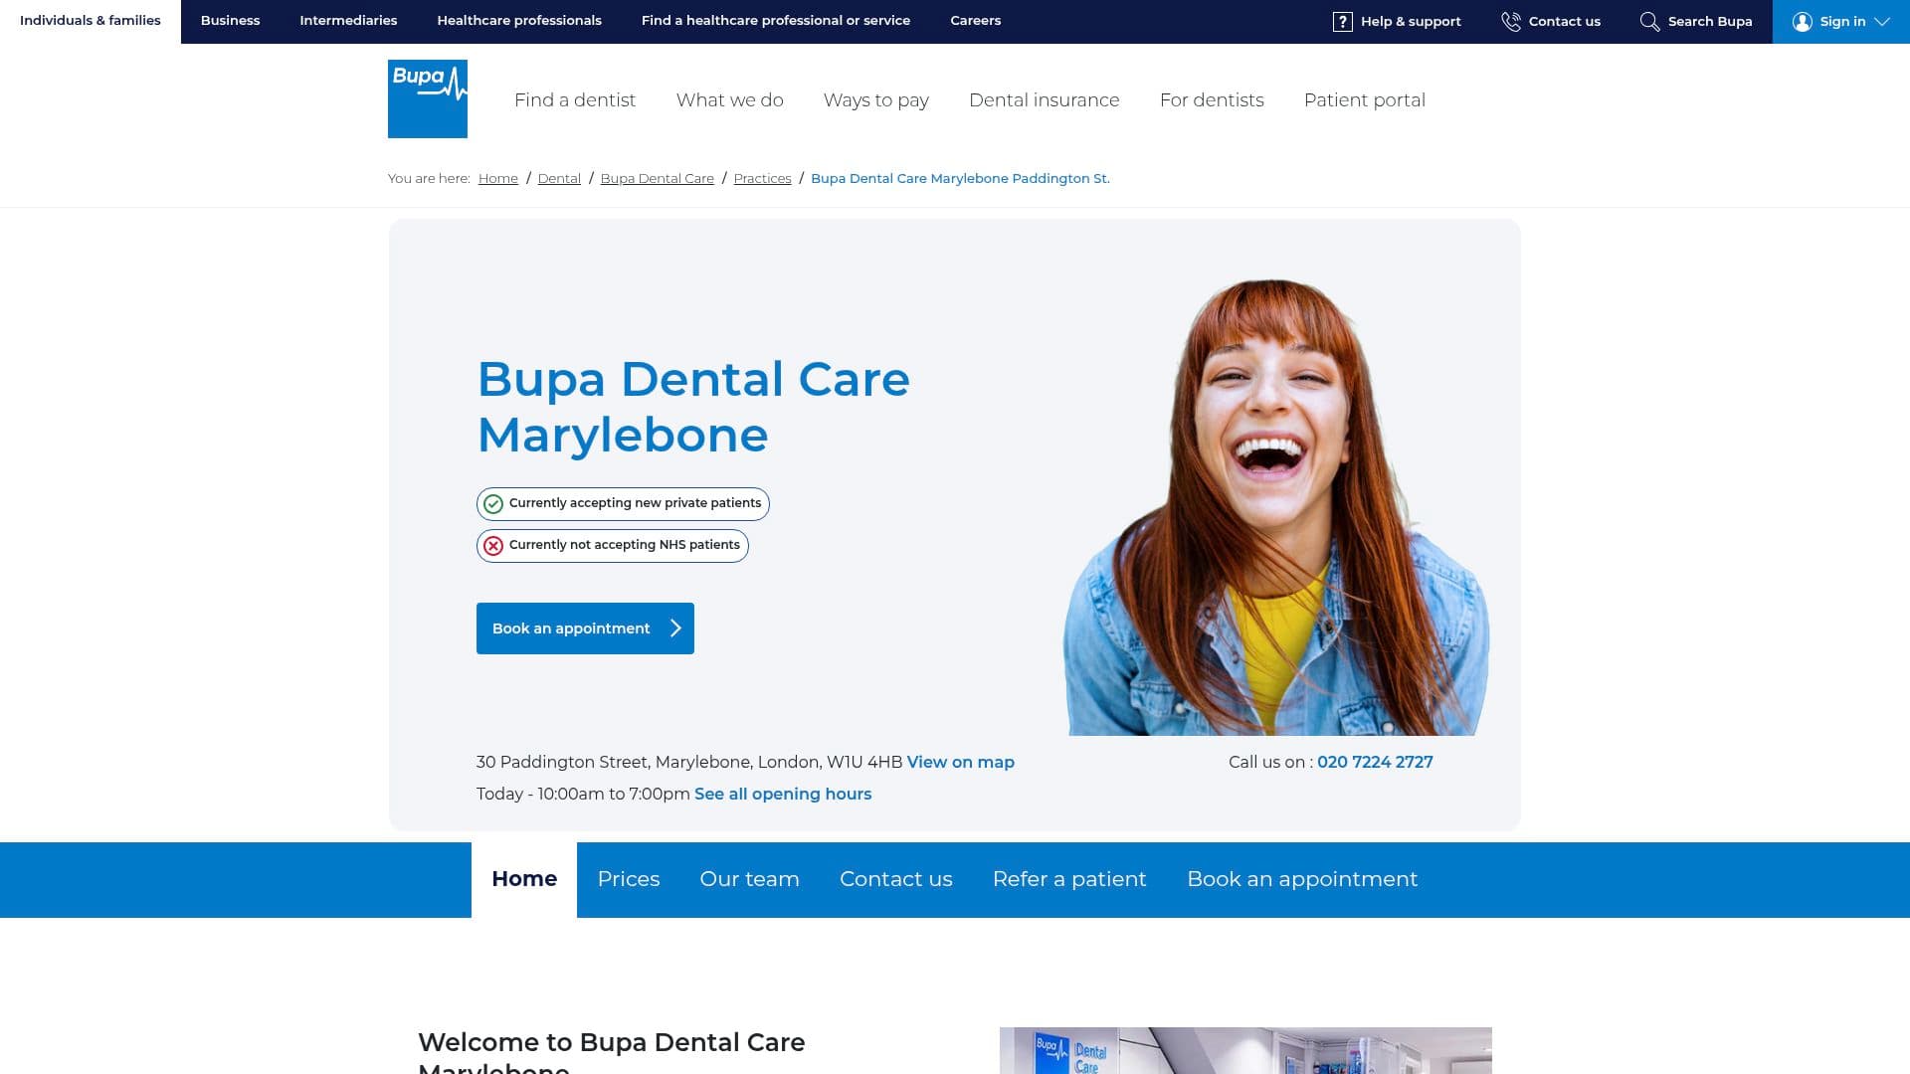1910x1074 pixels.
Task: Click Today - 10:00am to 7:00pm text
Action: [x=583, y=795]
